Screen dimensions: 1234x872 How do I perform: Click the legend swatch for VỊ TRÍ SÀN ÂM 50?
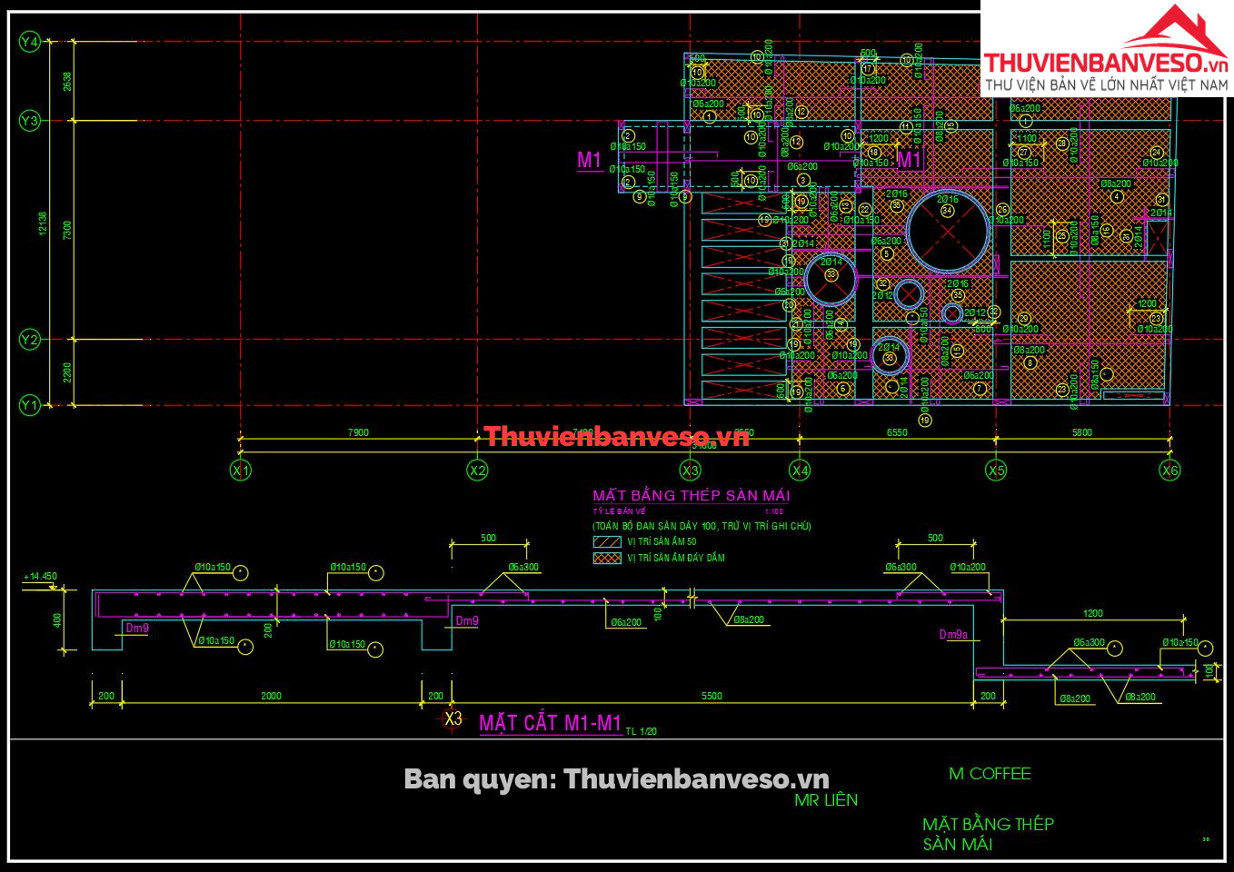click(x=606, y=541)
